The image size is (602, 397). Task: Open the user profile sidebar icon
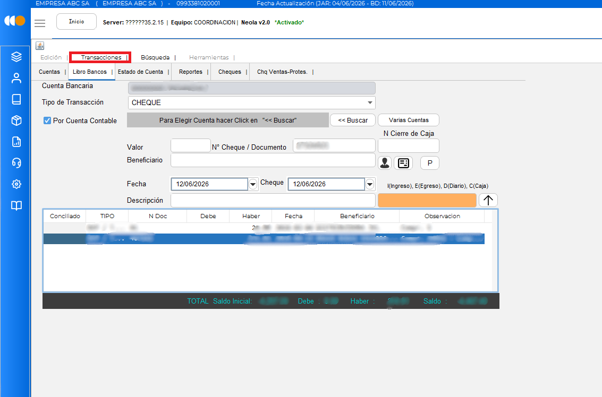(x=16, y=78)
